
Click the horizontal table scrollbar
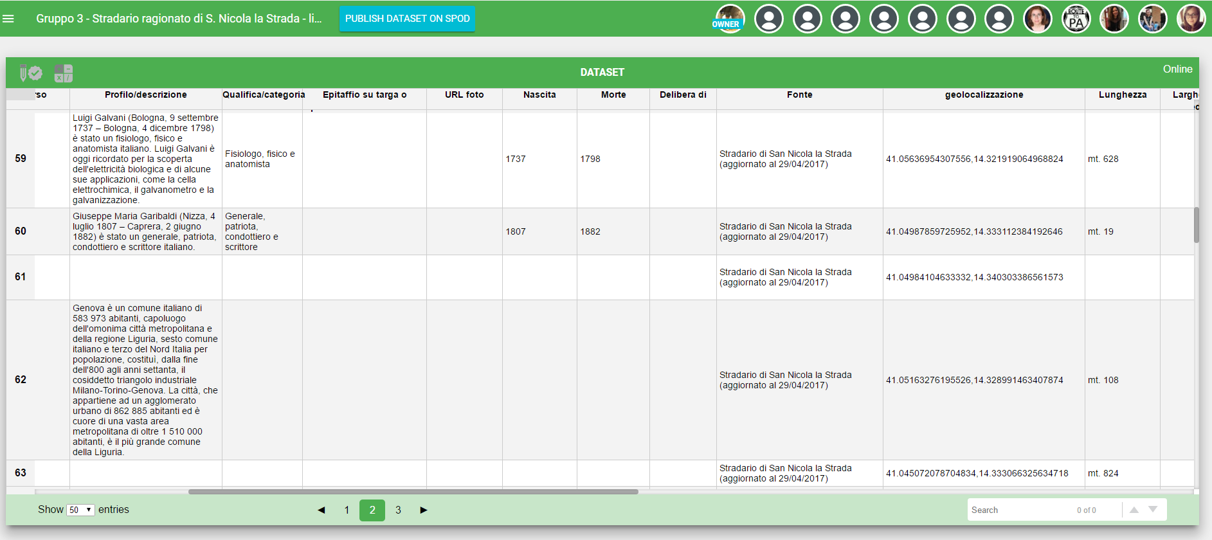[413, 492]
